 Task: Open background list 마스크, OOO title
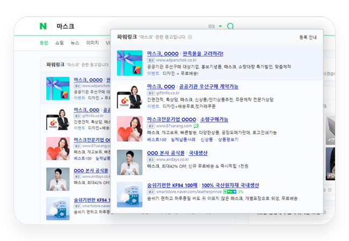coord(86,110)
